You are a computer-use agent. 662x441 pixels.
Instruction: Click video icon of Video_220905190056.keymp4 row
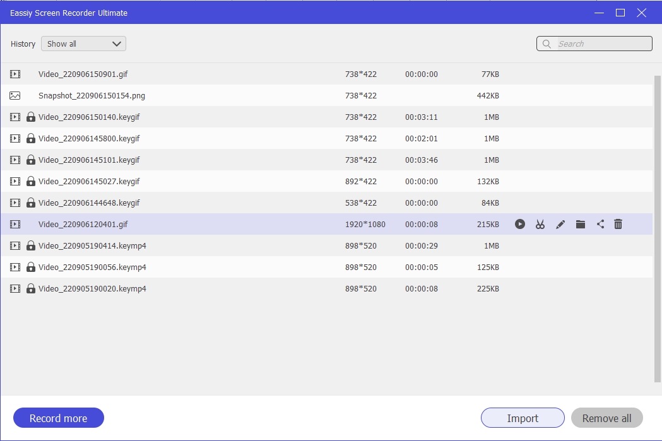click(15, 267)
